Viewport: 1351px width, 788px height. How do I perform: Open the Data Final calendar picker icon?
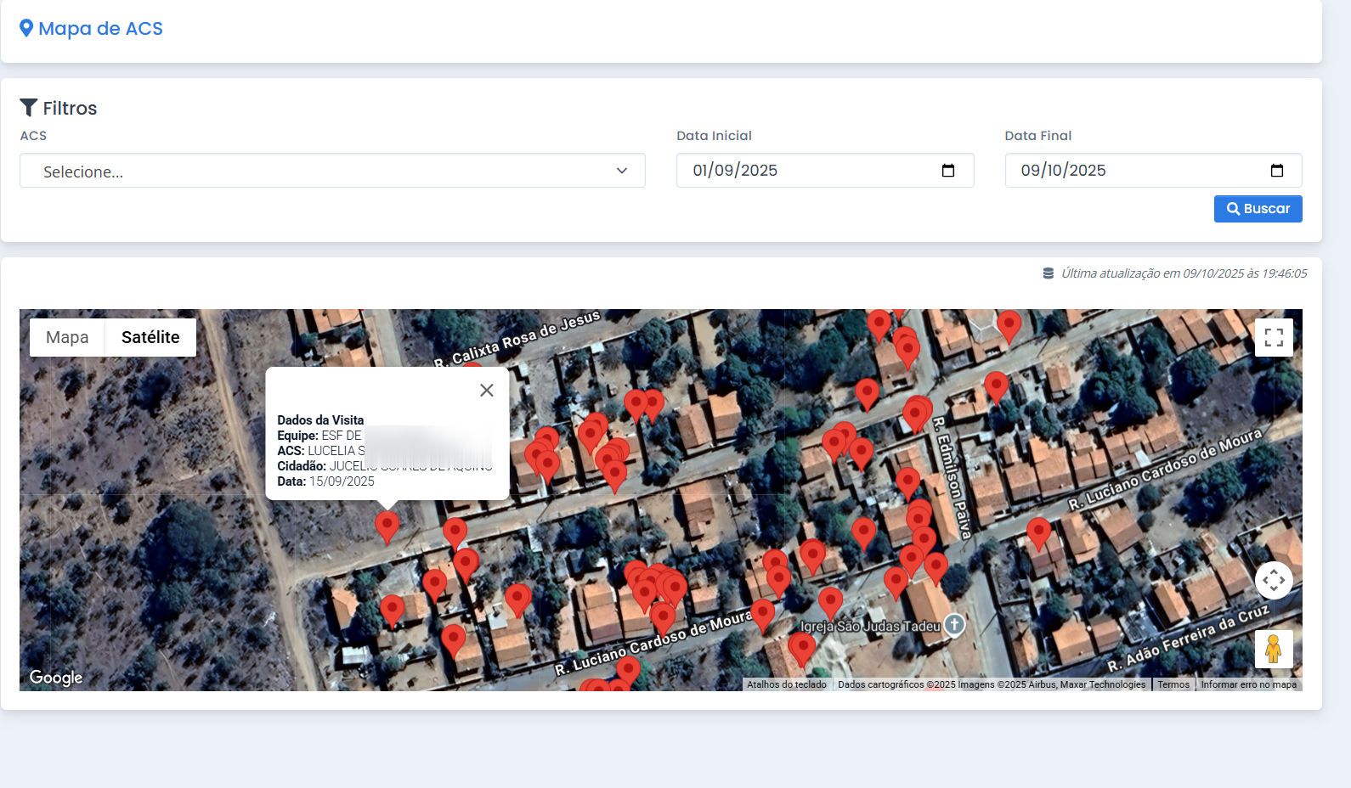(x=1276, y=171)
